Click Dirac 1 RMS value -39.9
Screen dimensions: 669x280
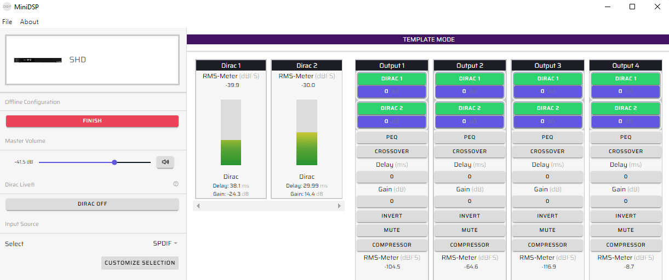[x=232, y=85]
